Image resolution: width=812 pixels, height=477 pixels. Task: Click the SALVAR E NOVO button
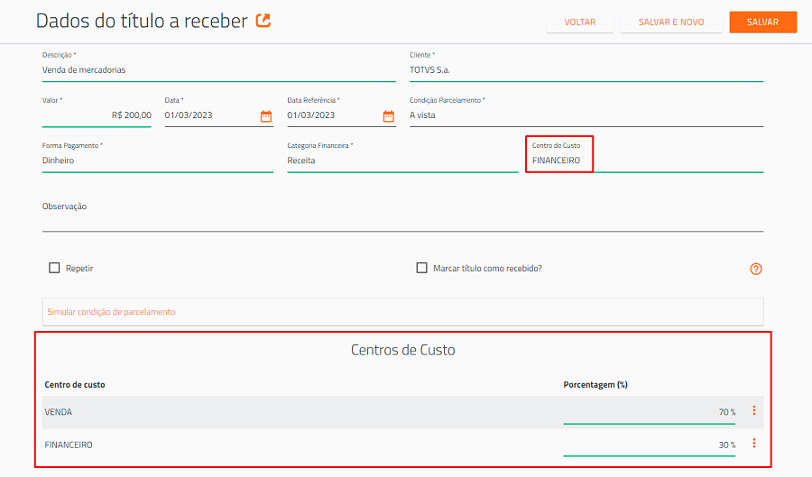pos(671,23)
